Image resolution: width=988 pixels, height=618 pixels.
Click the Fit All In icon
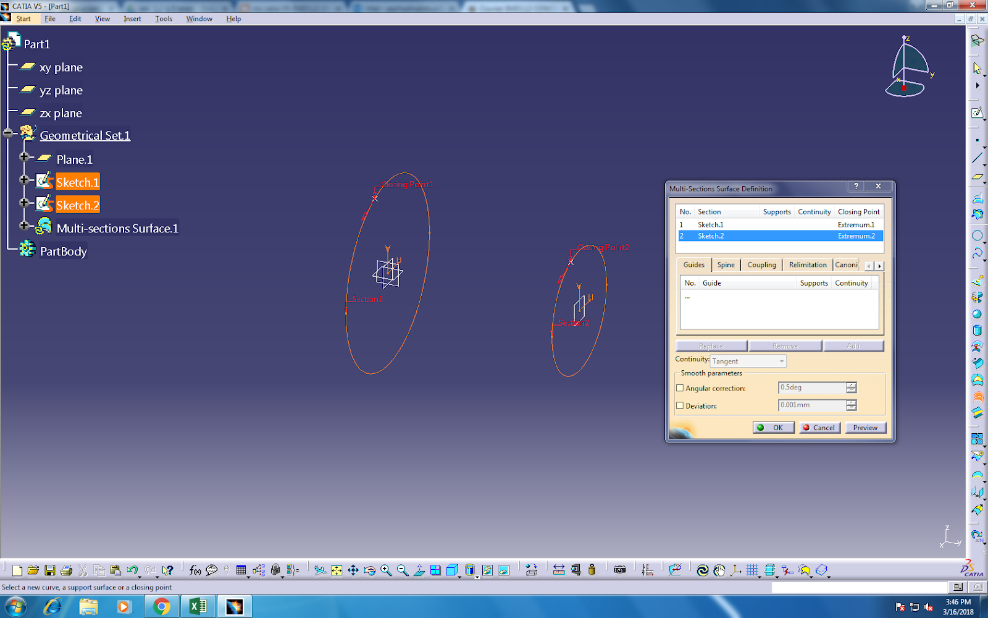click(335, 570)
